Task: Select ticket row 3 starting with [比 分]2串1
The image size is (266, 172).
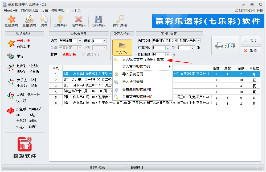Action: pyautogui.click(x=154, y=86)
